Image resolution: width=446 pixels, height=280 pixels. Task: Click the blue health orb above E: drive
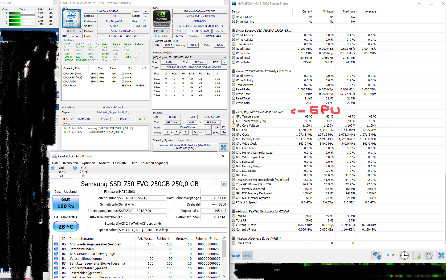coord(75,168)
